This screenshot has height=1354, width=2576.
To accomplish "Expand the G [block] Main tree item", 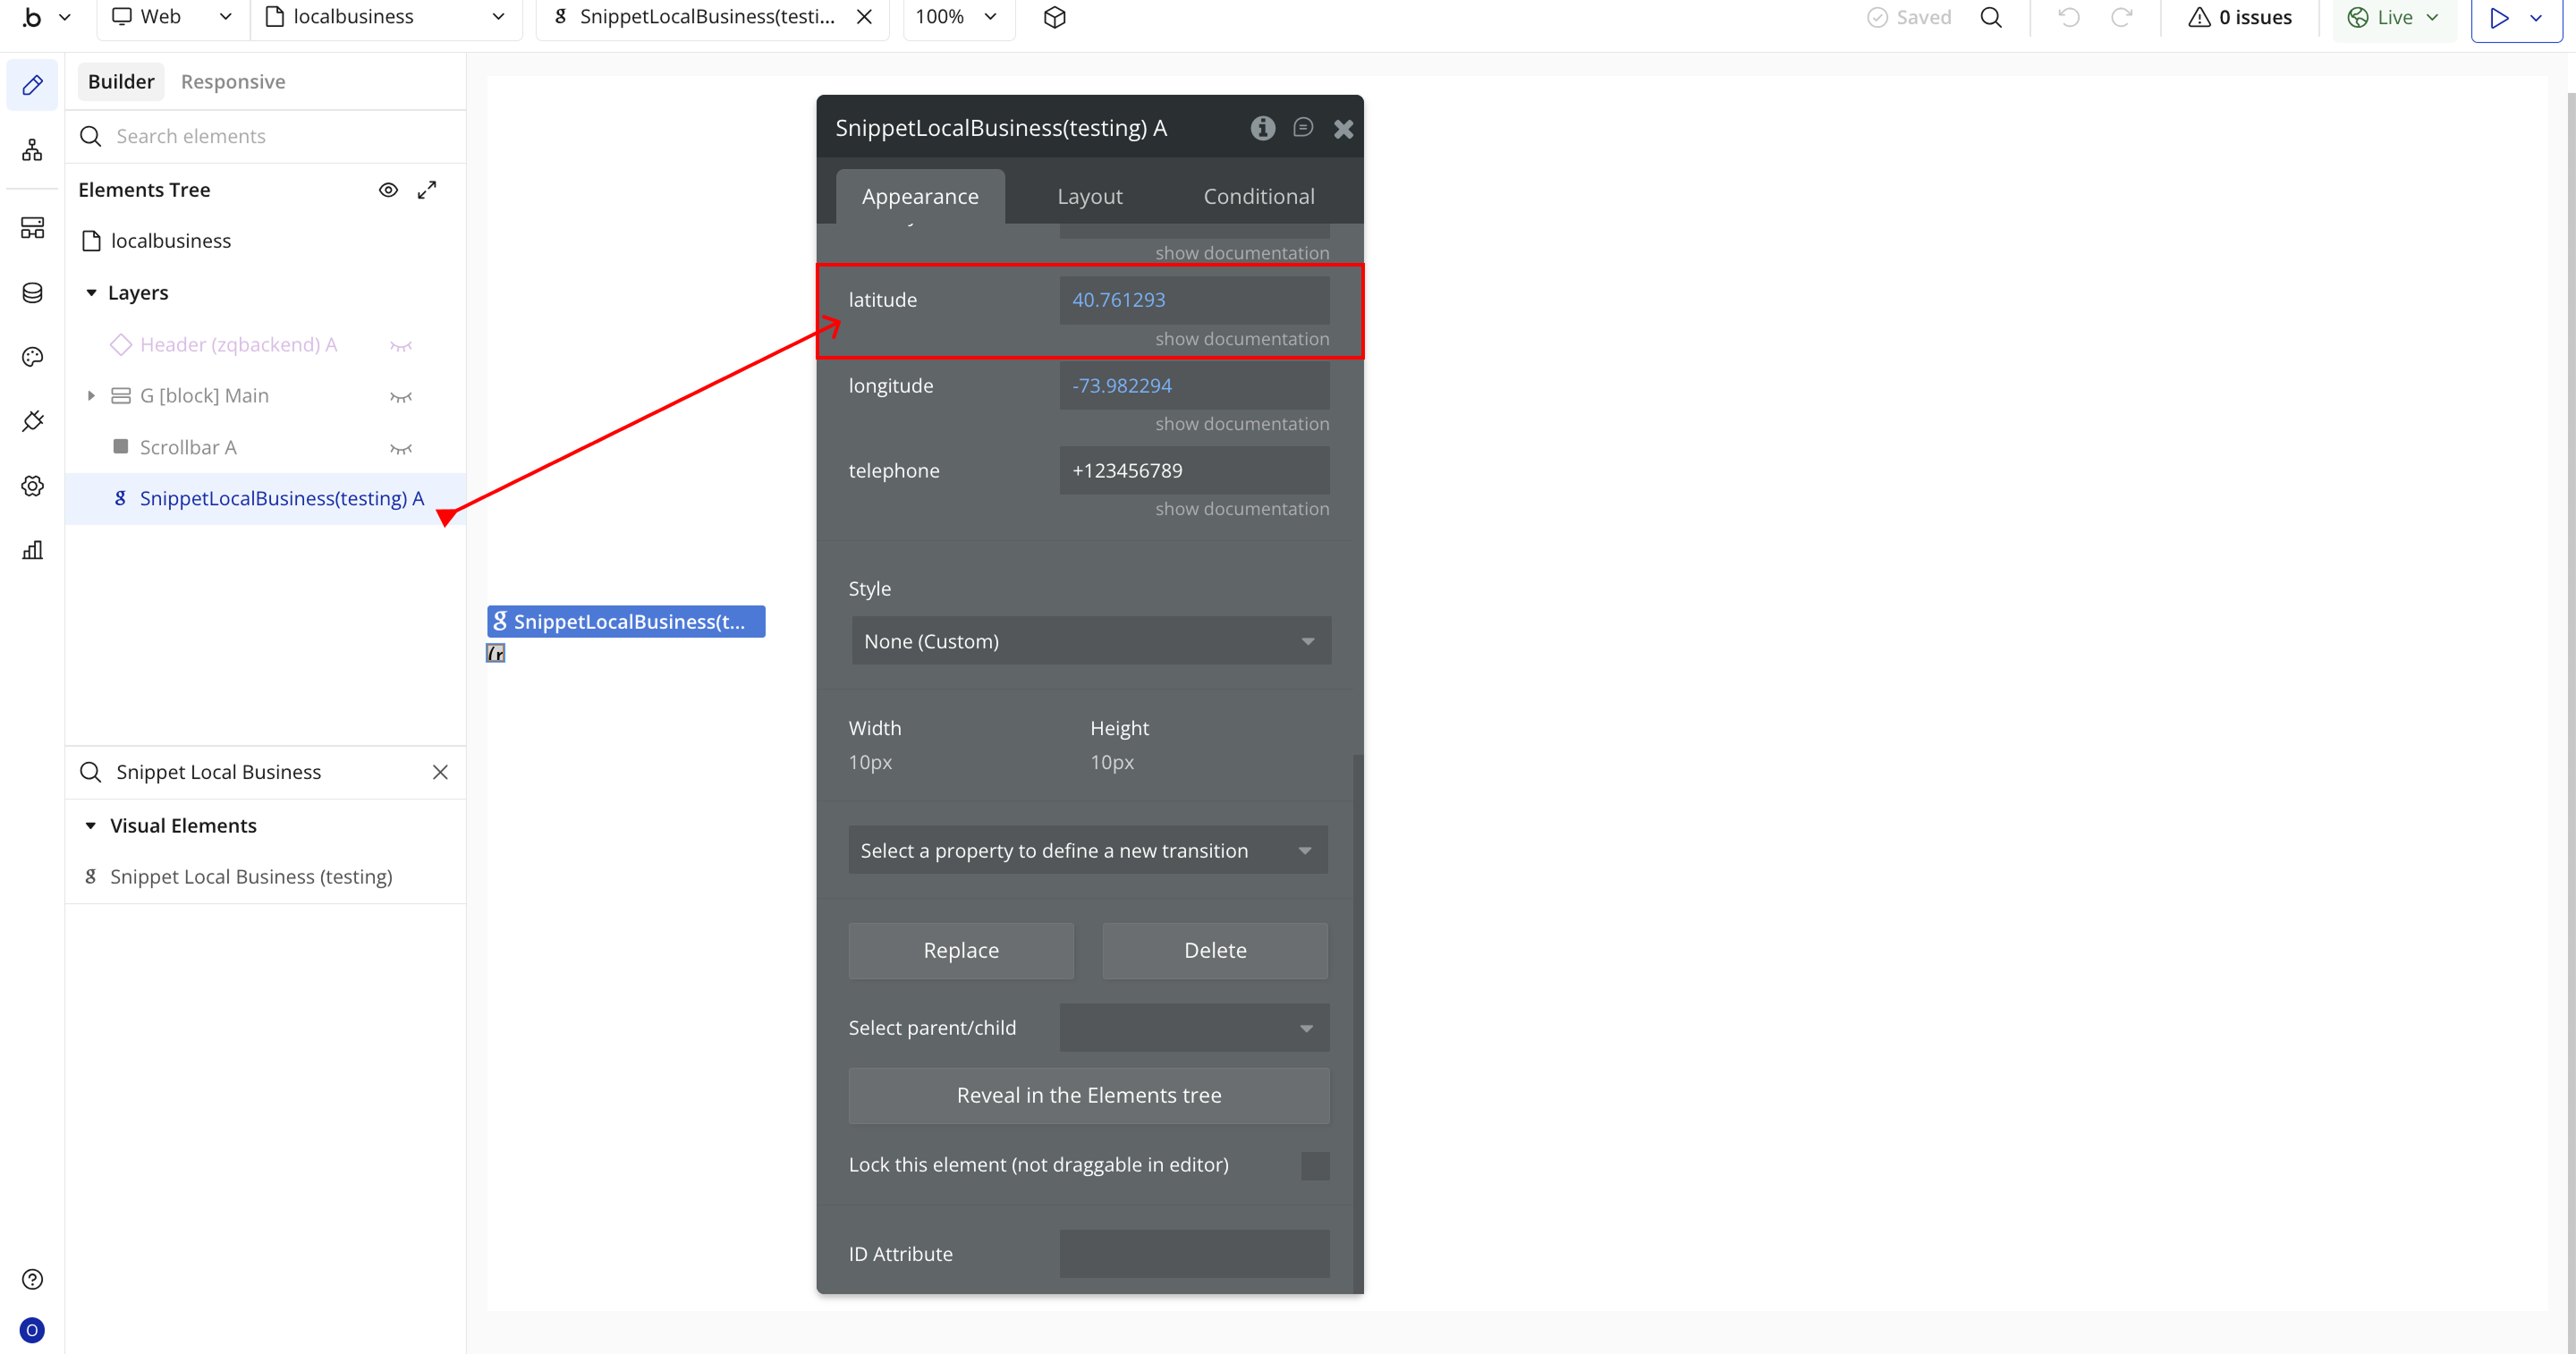I will pyautogui.click(x=91, y=396).
